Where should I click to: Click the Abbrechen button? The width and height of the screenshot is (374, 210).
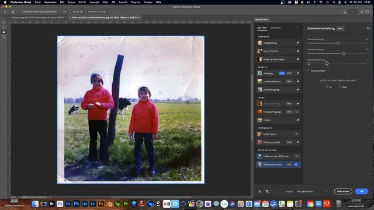[x=343, y=191]
